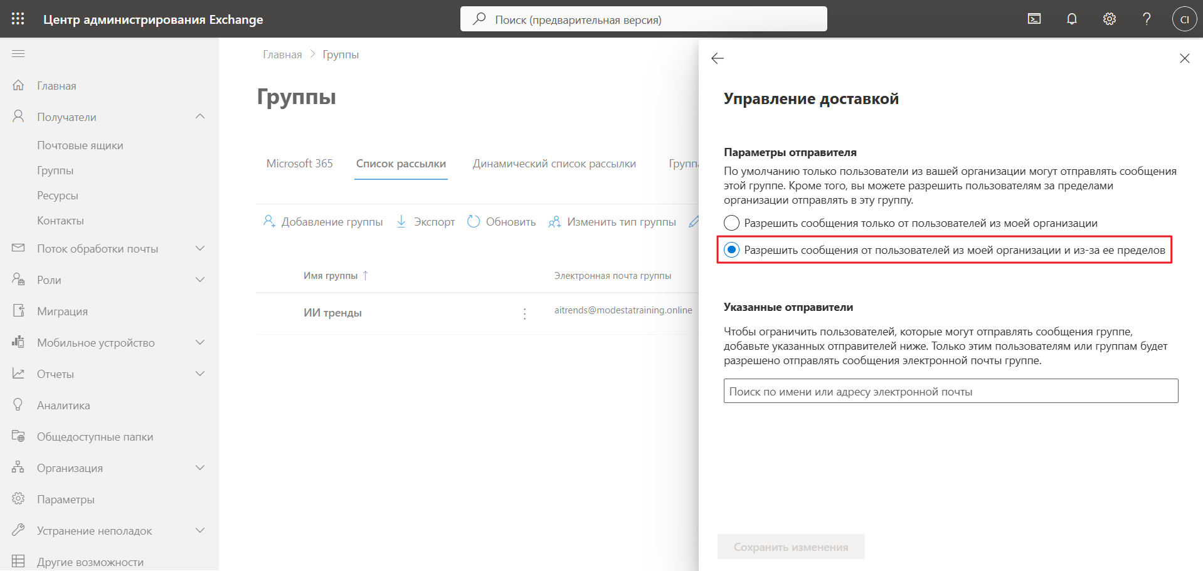Click the Public folders icon
The height and width of the screenshot is (571, 1203).
[18, 436]
